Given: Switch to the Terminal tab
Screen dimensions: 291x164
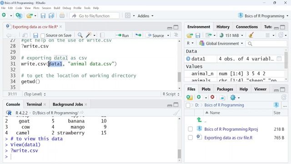Looking at the screenshot, I should [34, 104].
